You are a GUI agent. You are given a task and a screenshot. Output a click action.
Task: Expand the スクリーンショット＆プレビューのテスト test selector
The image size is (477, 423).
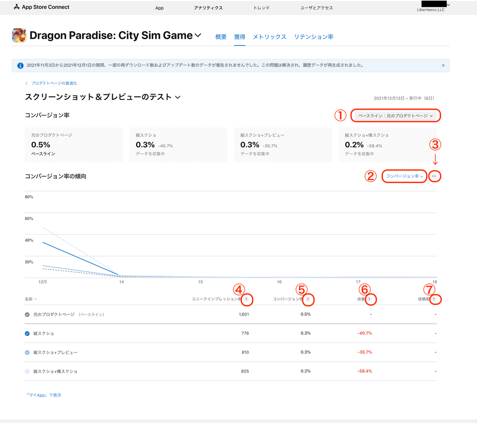coord(178,97)
